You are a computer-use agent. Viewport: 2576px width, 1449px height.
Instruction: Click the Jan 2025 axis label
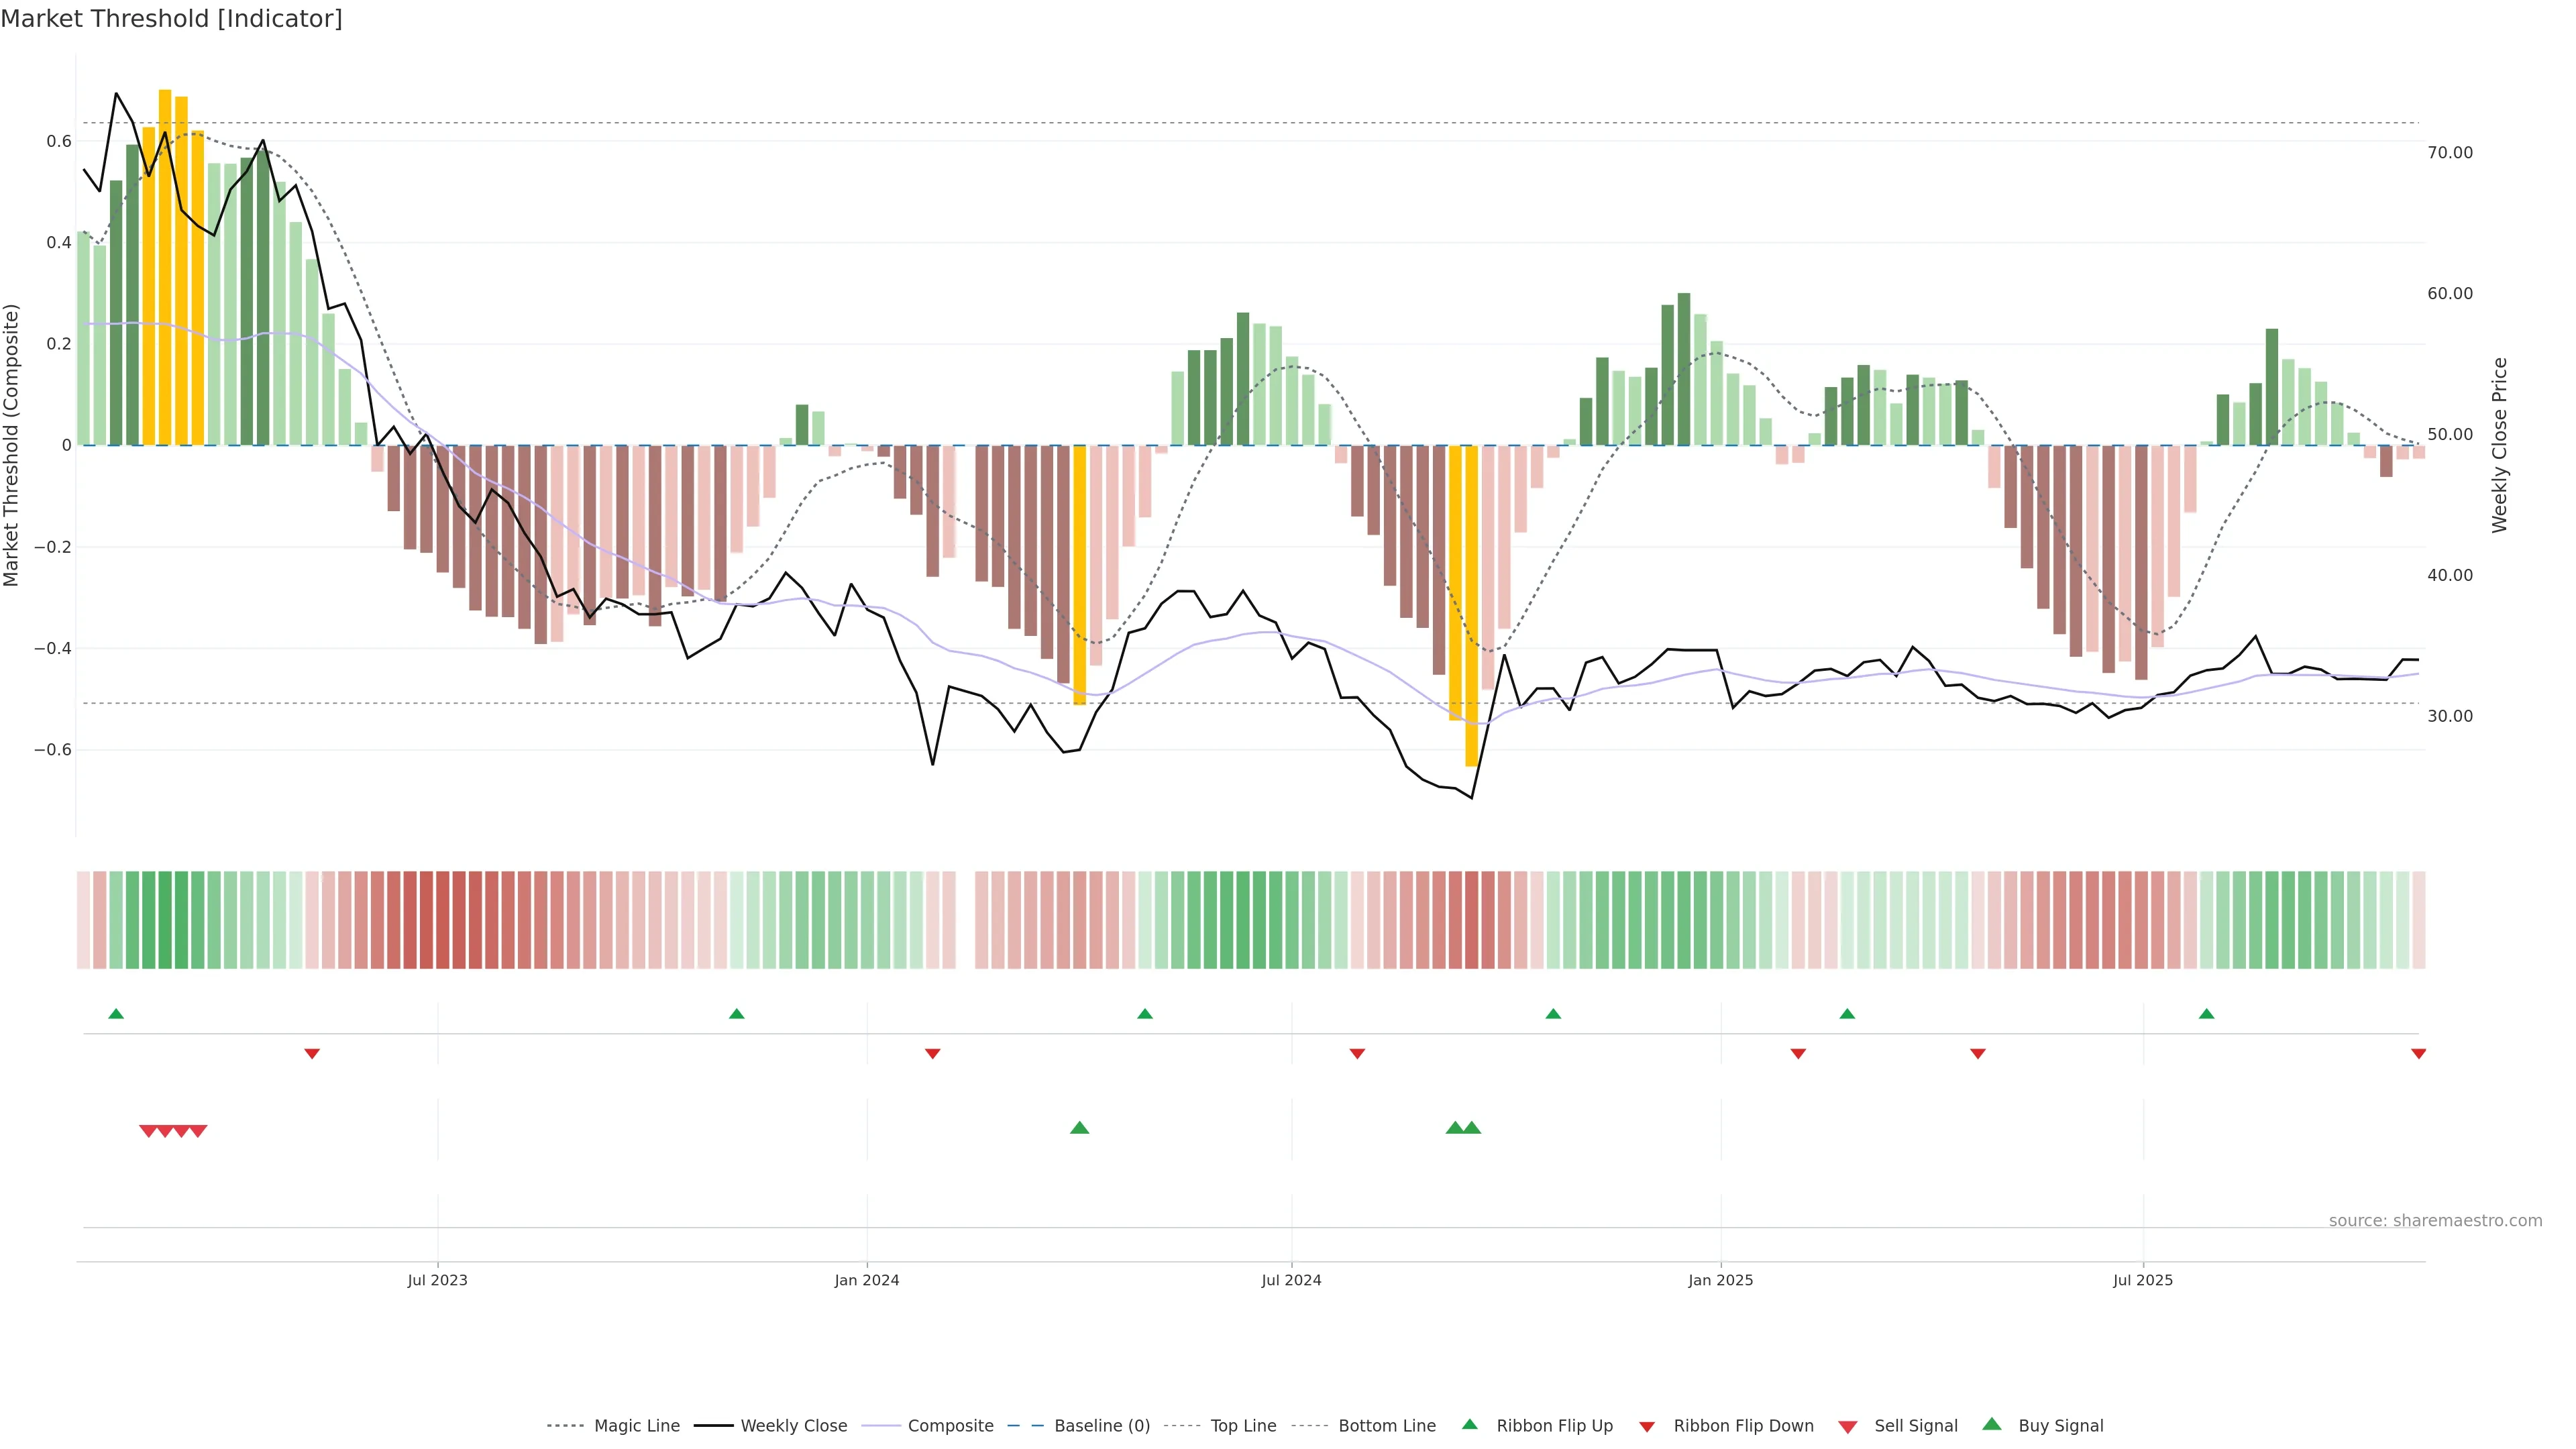[1720, 1280]
